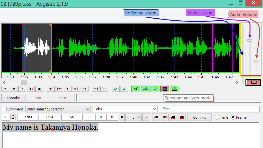Viewport: 263px width, 148px height.
Task: Apply italic formatting to the subtitle
Action: [x=128, y=117]
